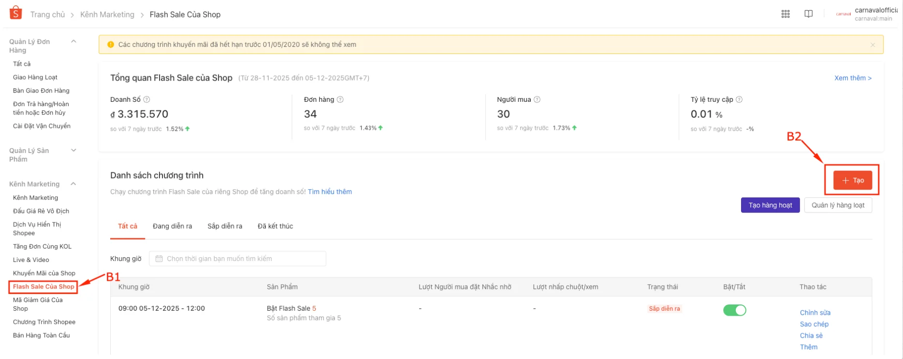
Task: Switch to the Tất cả tab
Action: 128,226
